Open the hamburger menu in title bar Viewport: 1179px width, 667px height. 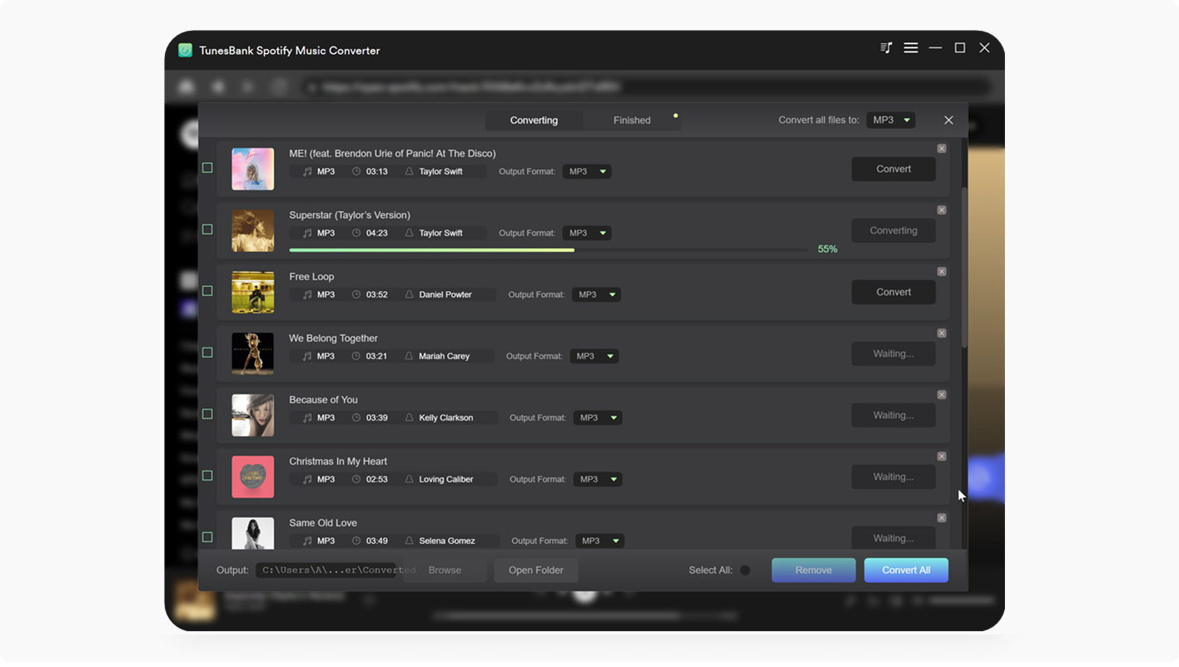point(911,48)
